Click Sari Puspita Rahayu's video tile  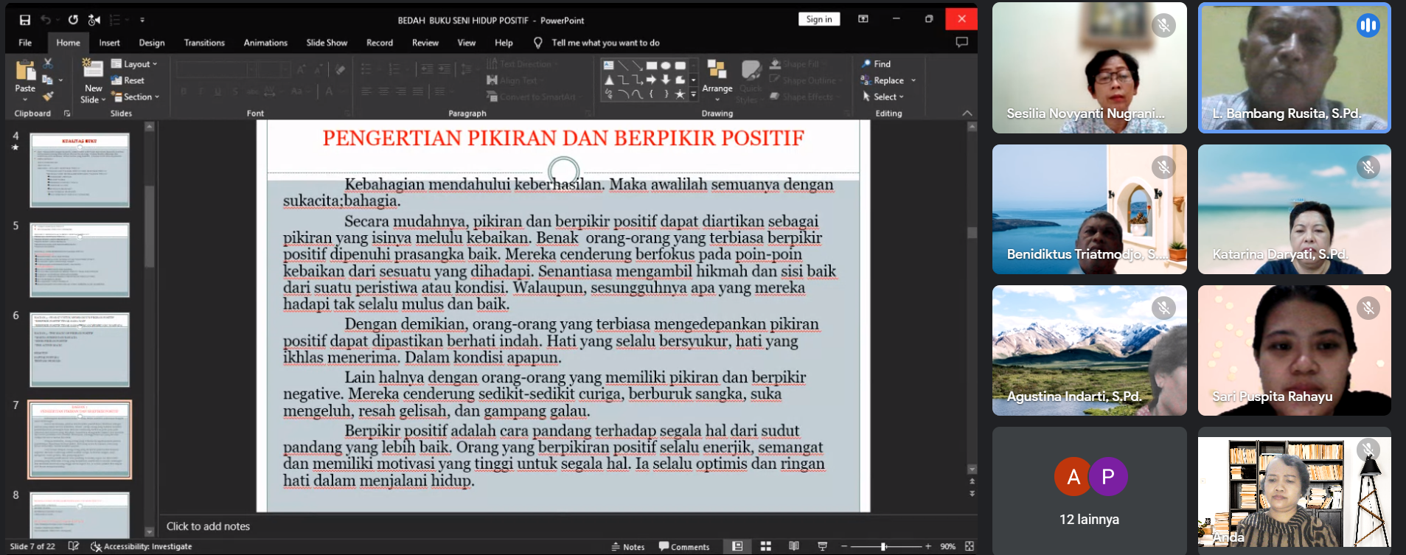click(x=1295, y=351)
